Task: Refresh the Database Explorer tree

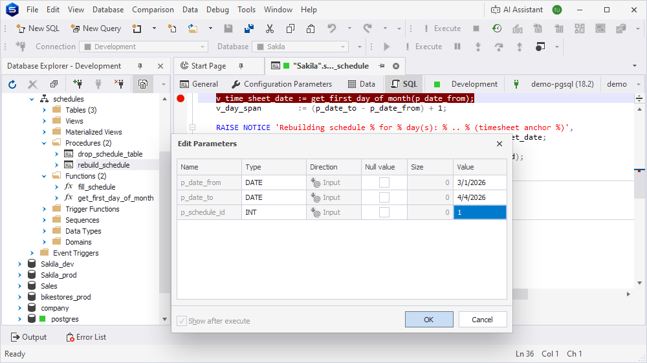Action: coord(12,84)
